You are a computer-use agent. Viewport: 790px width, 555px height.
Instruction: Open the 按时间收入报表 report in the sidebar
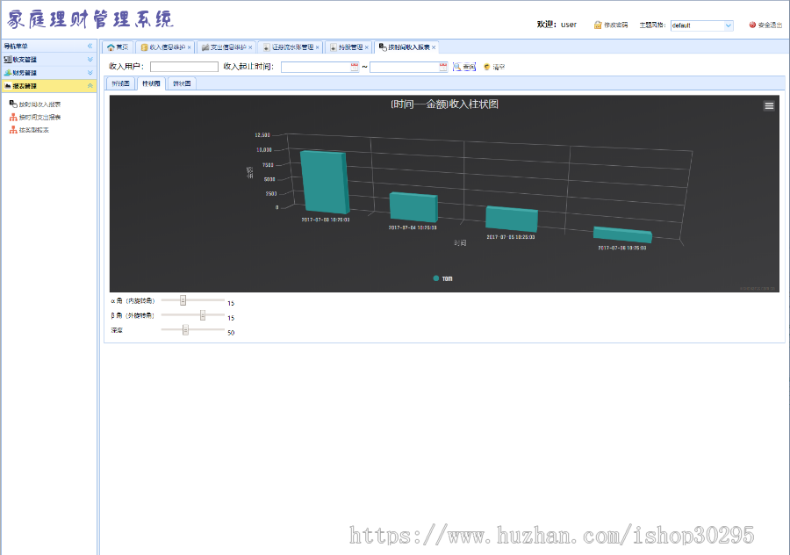click(x=43, y=103)
